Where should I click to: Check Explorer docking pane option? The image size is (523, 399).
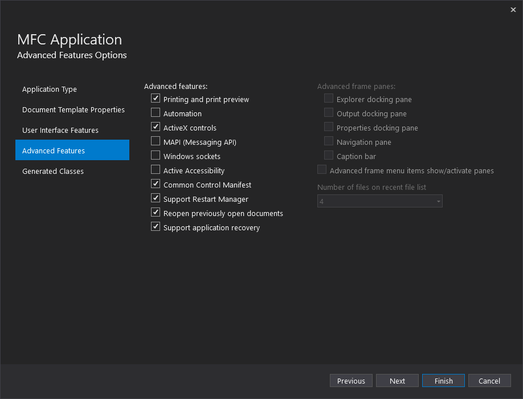click(x=329, y=99)
